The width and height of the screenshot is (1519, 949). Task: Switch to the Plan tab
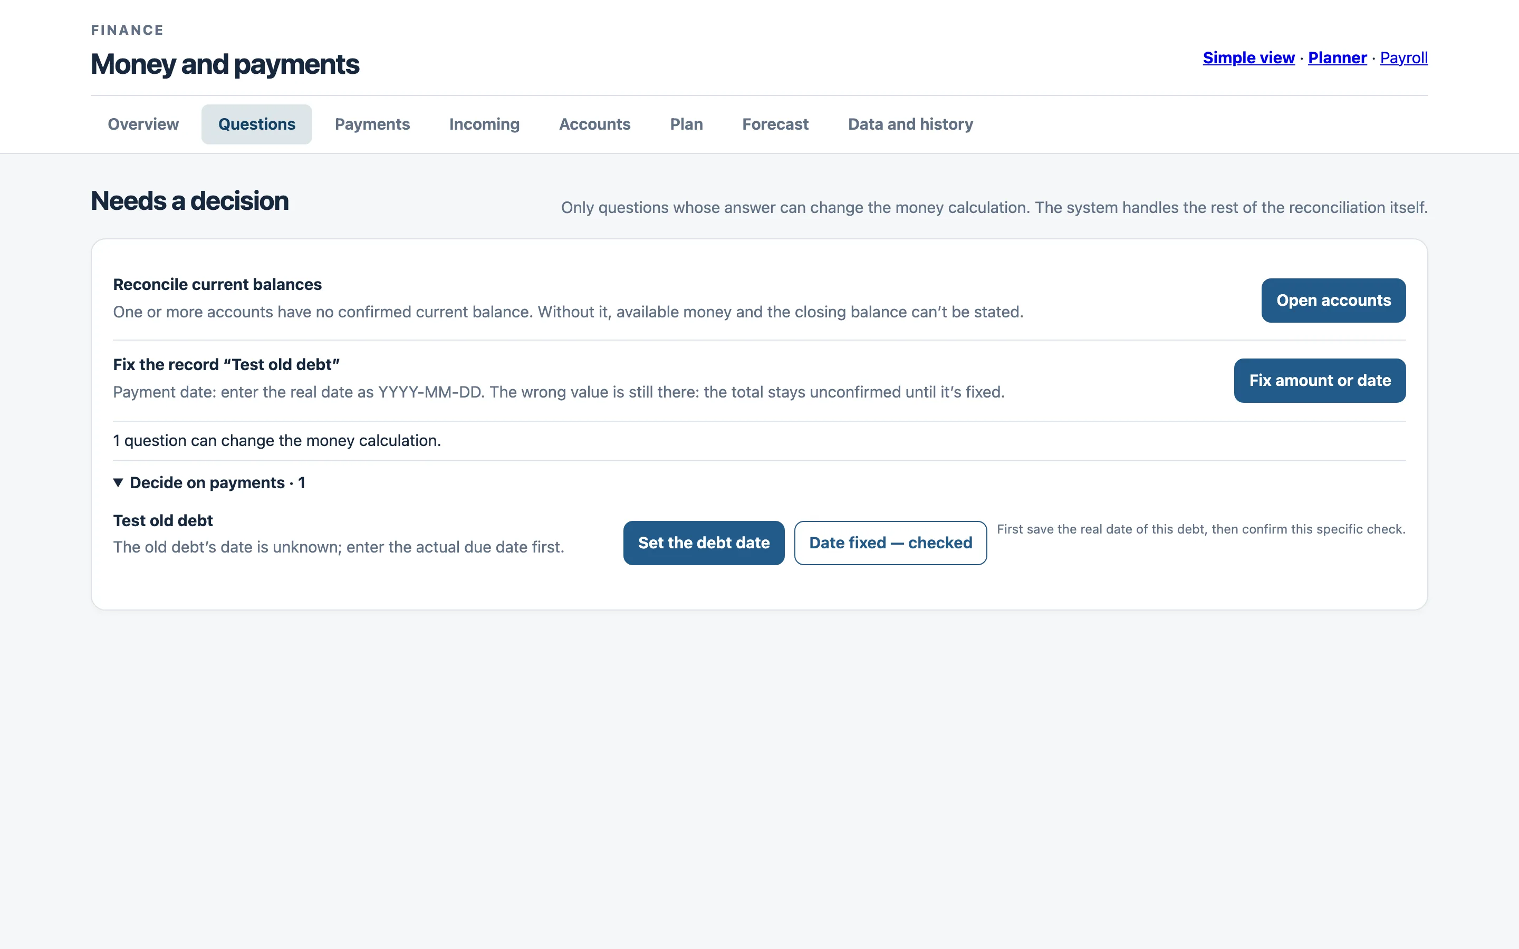click(x=686, y=124)
